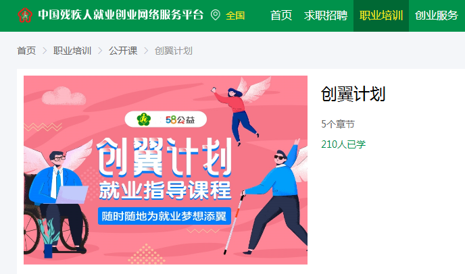Image resolution: width=465 pixels, height=274 pixels.
Task: Click the 5个章节 chapter count
Action: click(x=338, y=124)
